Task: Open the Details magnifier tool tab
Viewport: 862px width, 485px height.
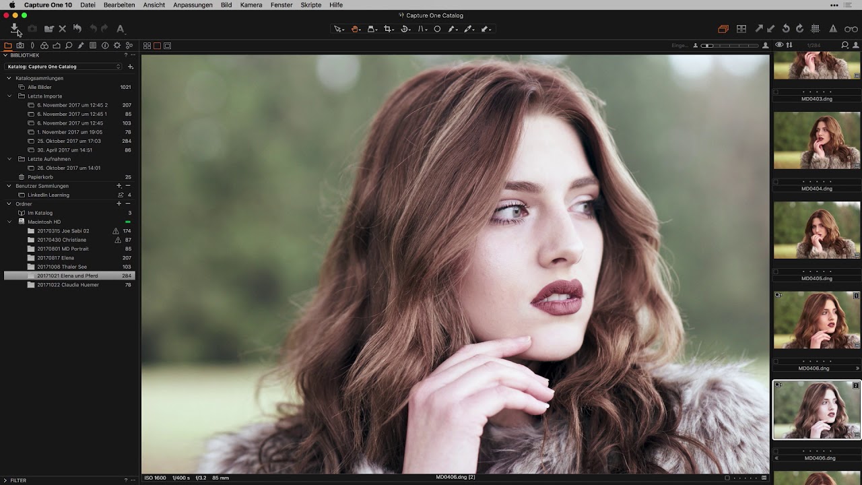Action: pos(69,46)
